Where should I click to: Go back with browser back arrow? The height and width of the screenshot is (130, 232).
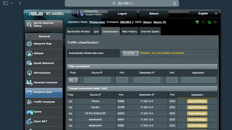20,3
